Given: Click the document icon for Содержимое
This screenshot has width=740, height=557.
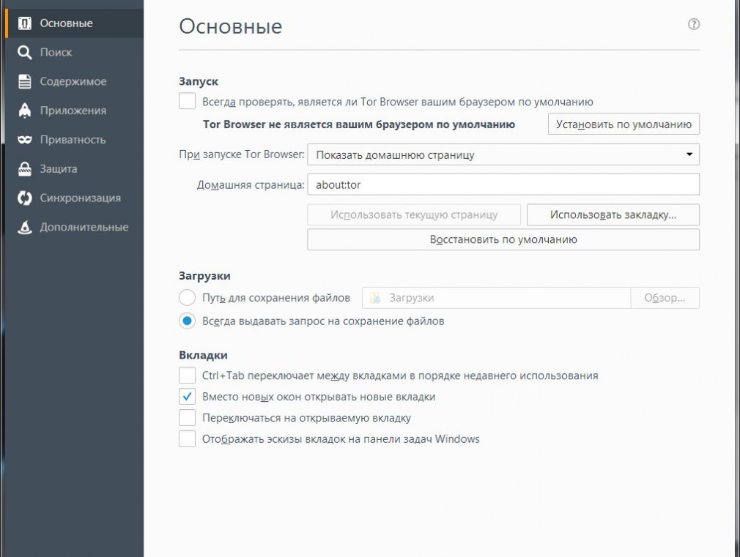Looking at the screenshot, I should coord(24,81).
